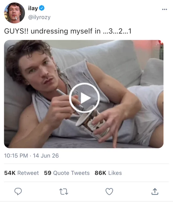Image resolution: width=173 pixels, height=202 pixels.
Task: Click the display name ilay
Action: 33,8
